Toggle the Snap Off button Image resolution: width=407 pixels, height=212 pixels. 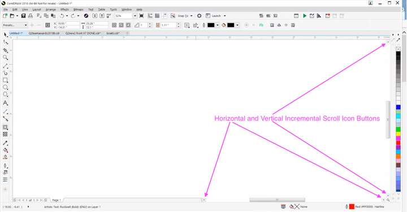(173, 16)
